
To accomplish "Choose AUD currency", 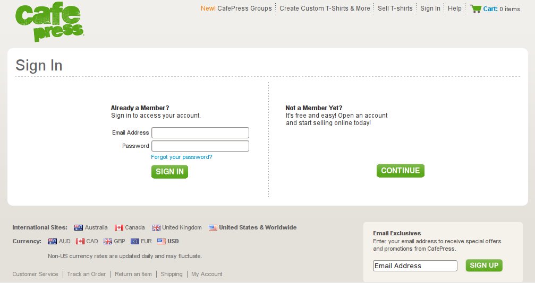I will (64, 242).
